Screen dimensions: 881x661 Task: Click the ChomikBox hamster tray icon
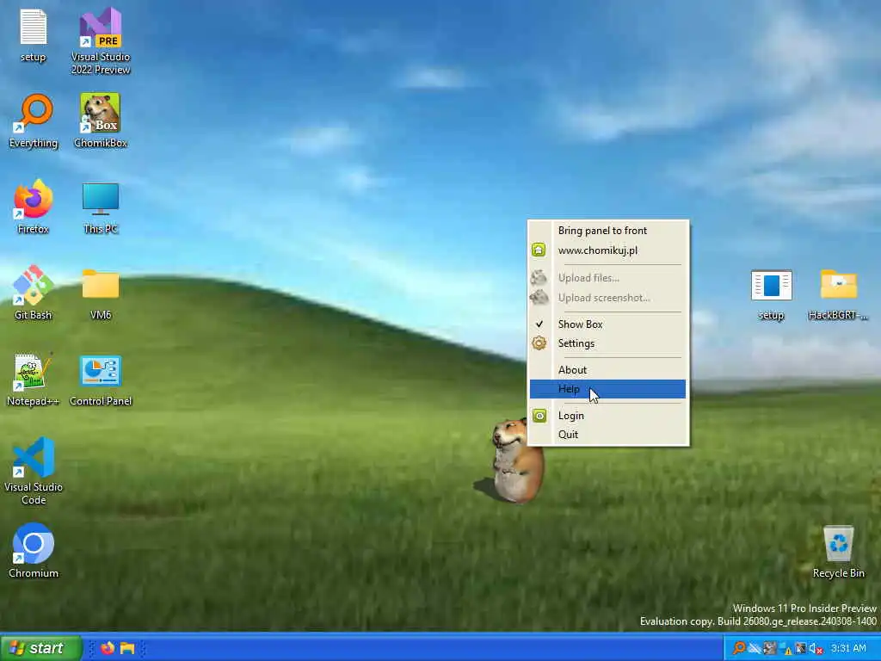tap(770, 648)
